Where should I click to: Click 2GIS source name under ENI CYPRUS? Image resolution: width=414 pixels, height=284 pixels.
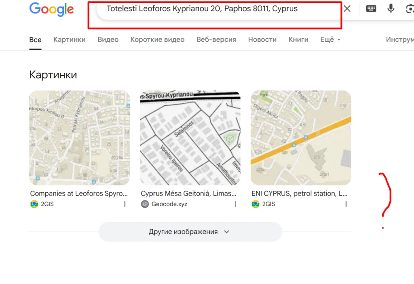tap(268, 204)
